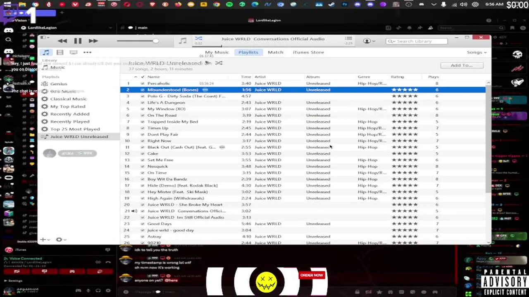Click the speaker icon on row 21

point(134,211)
